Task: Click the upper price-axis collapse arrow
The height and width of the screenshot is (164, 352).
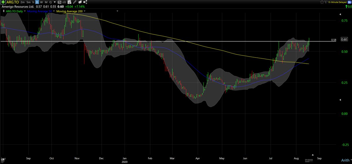Action: click(x=341, y=14)
